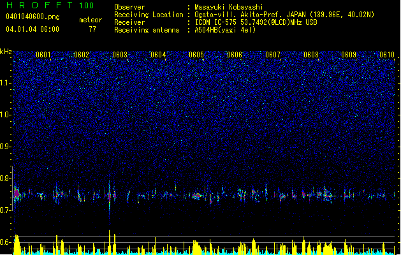Click the meteor count value 77
The height and width of the screenshot is (255, 401).
(x=92, y=29)
